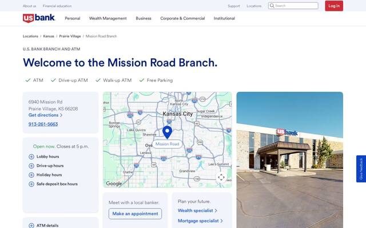Expand ATM details section
Screen dimensions: 366x228
[43, 226]
